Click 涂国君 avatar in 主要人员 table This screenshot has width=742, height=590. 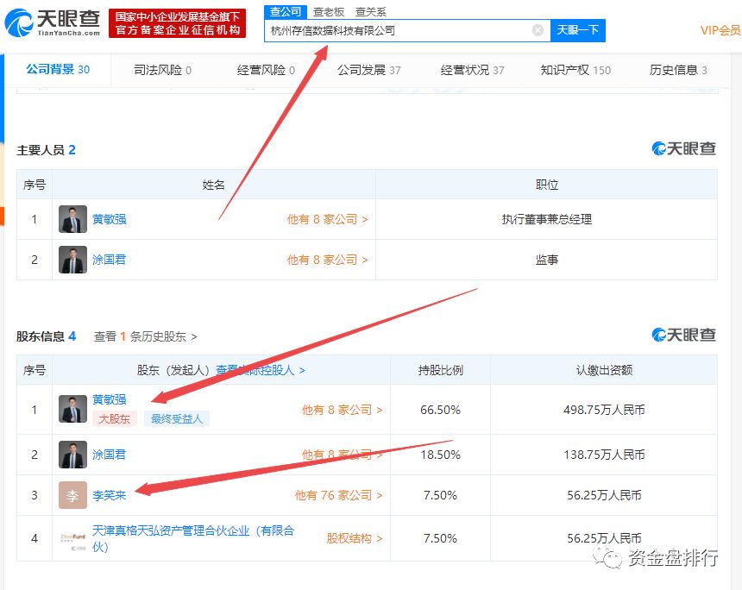(x=72, y=260)
